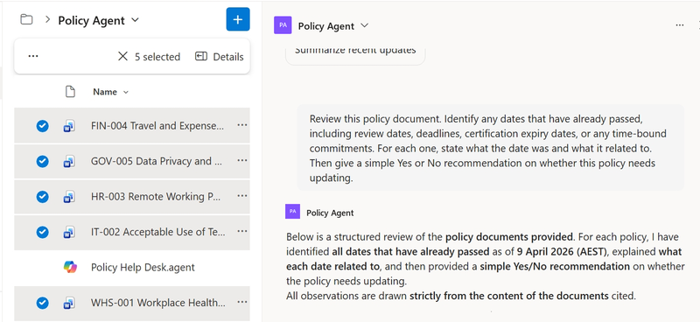Click the user prompt message bubble
Viewport: 700px width, 322px height.
(x=491, y=148)
